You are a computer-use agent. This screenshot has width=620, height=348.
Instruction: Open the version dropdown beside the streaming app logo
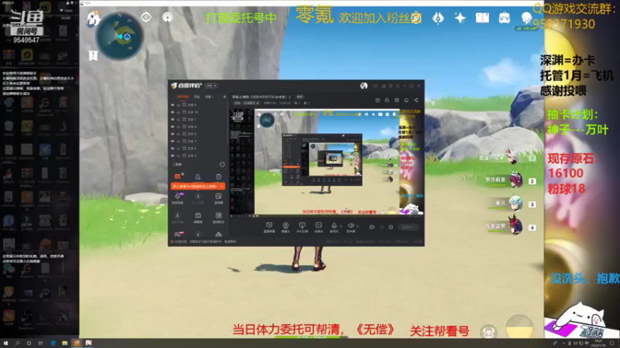tap(212, 86)
